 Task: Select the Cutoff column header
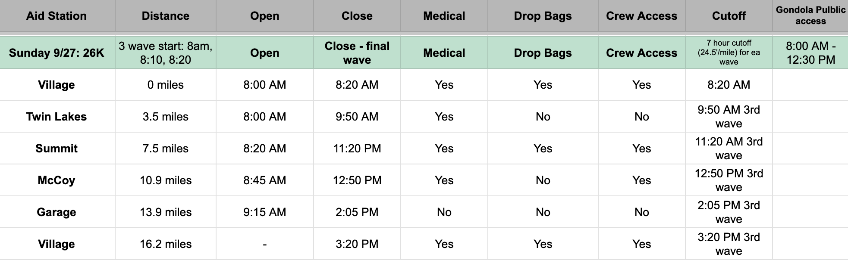tap(729, 16)
